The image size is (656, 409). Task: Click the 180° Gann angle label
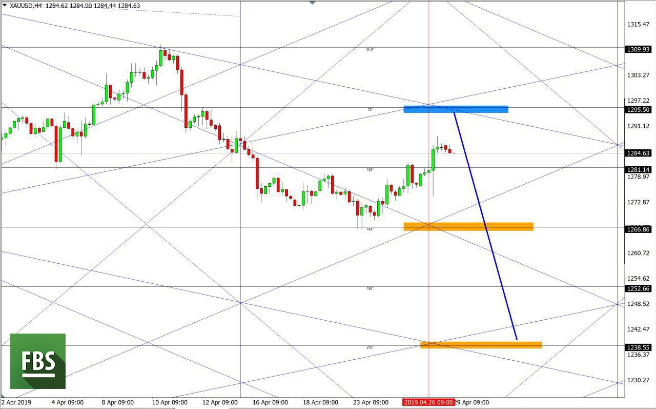370,288
